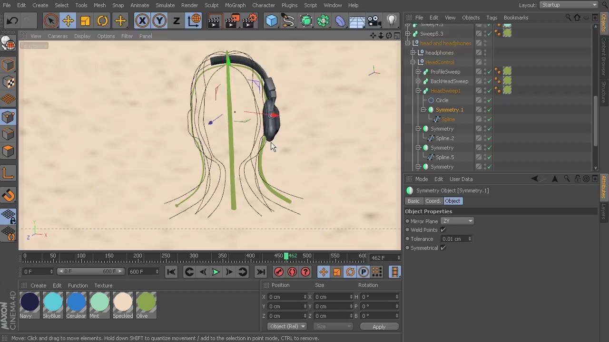Image resolution: width=609 pixels, height=342 pixels.
Task: Open the viewport Cameras menu
Action: tap(58, 36)
